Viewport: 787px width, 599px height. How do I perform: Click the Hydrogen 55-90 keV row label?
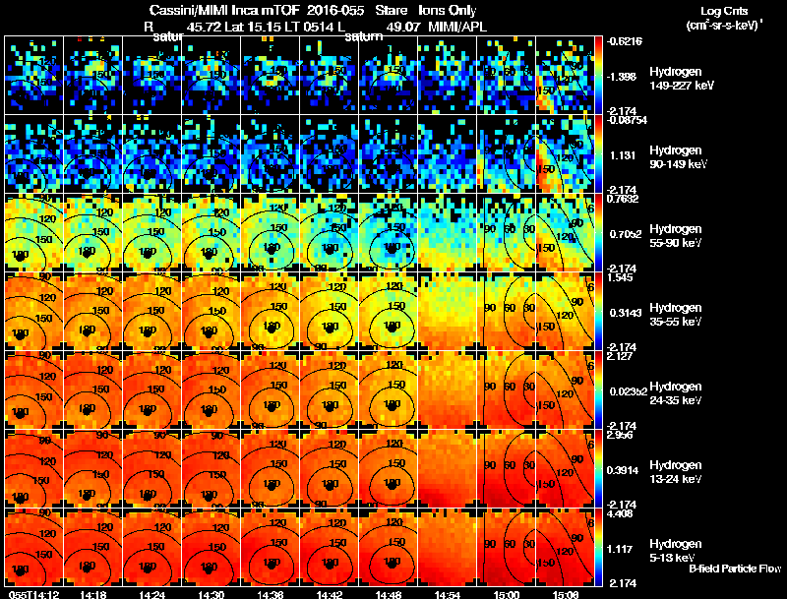click(675, 236)
